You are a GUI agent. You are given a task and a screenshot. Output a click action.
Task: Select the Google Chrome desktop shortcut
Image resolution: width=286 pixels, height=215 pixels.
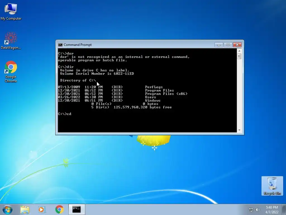(11, 71)
